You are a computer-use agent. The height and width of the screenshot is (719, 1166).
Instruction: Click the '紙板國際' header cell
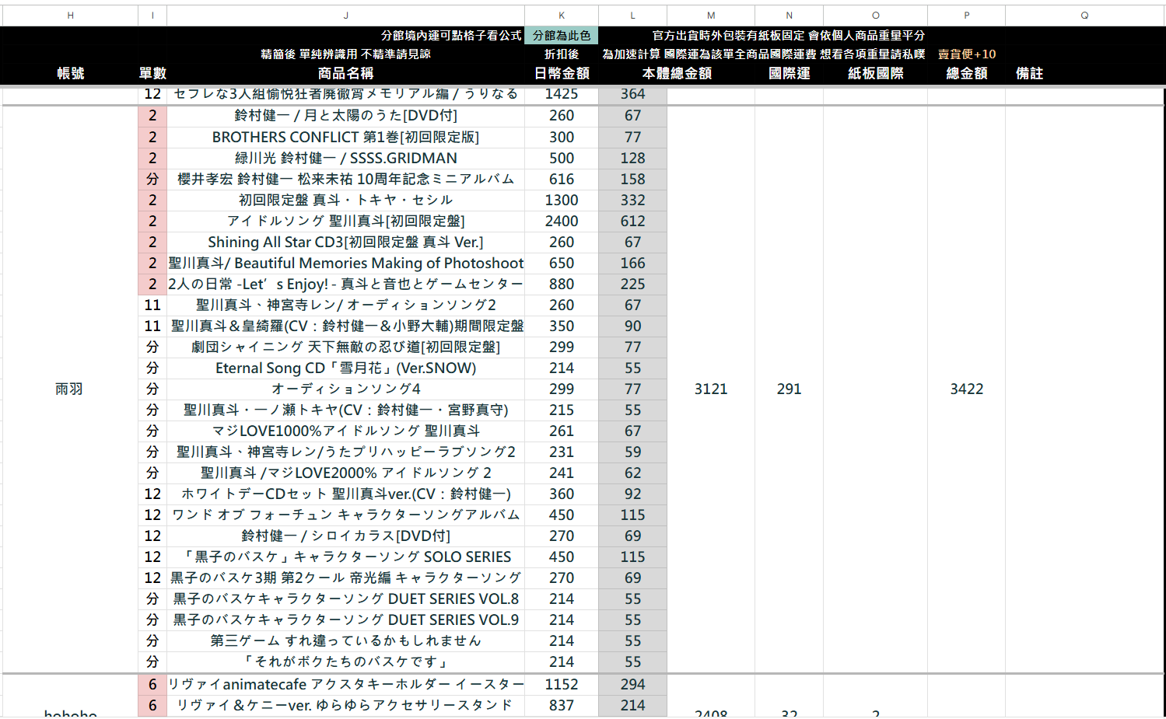click(876, 73)
